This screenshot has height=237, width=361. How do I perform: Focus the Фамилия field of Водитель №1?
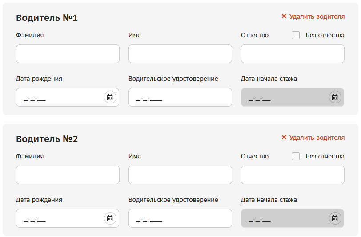[x=68, y=54]
